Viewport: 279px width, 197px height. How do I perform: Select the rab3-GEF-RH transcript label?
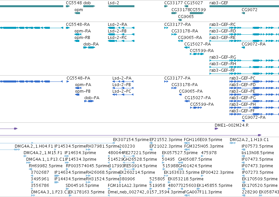pos(223,63)
